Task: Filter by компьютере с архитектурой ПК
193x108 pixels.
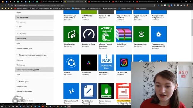Action: pyautogui.click(x=34, y=70)
